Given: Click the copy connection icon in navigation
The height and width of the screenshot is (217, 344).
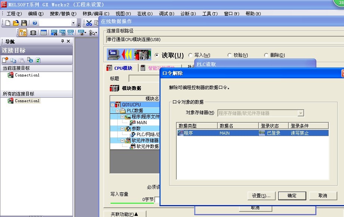Looking at the screenshot, I should pyautogui.click(x=13, y=60).
